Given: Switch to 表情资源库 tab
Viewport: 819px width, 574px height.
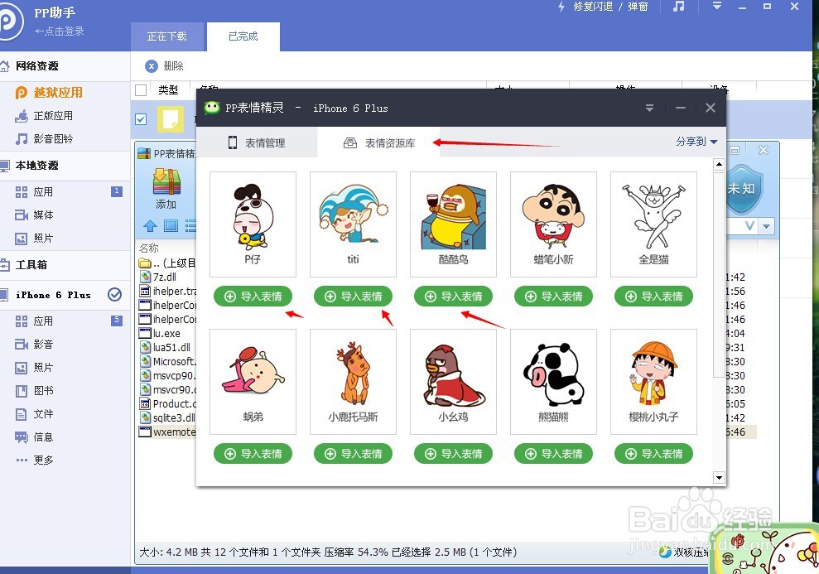Looking at the screenshot, I should click(379, 142).
